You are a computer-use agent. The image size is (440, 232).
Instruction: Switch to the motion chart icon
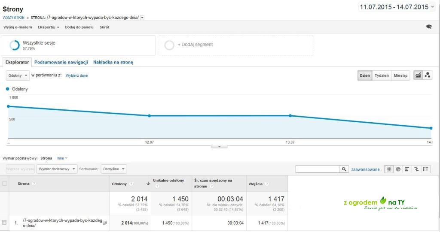(428, 75)
